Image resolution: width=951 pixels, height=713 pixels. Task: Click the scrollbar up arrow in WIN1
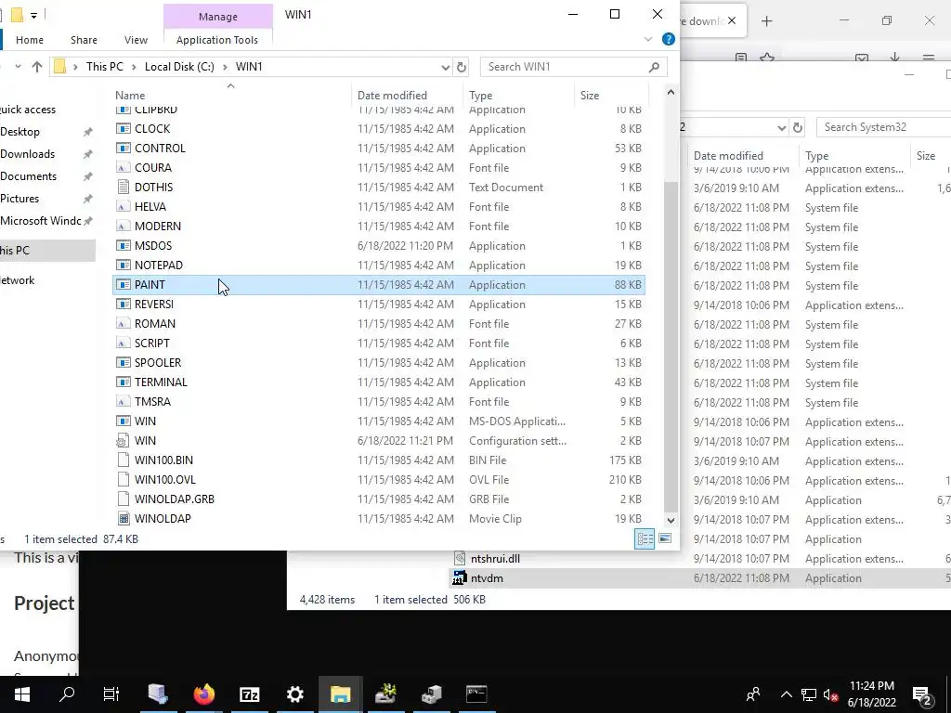671,92
